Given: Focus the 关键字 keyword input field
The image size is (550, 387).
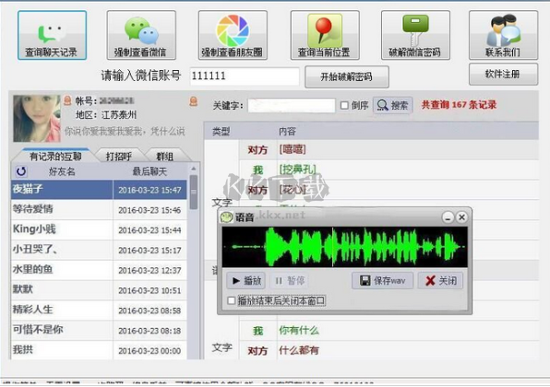Looking at the screenshot, I should tap(291, 105).
